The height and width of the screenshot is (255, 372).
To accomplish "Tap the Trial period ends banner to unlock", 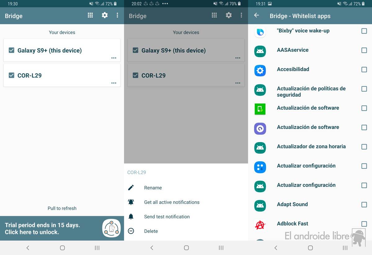I will [x=53, y=229].
